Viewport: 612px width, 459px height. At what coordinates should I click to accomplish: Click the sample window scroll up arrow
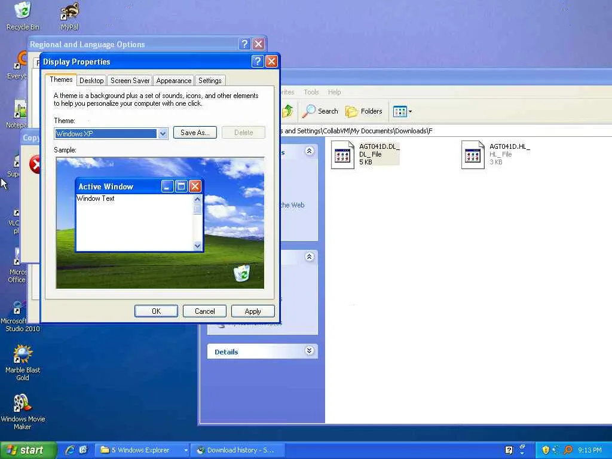click(x=197, y=199)
